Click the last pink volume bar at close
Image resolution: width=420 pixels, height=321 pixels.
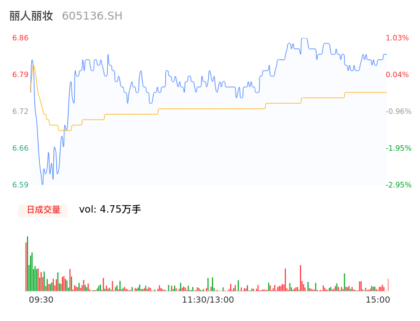(x=388, y=285)
